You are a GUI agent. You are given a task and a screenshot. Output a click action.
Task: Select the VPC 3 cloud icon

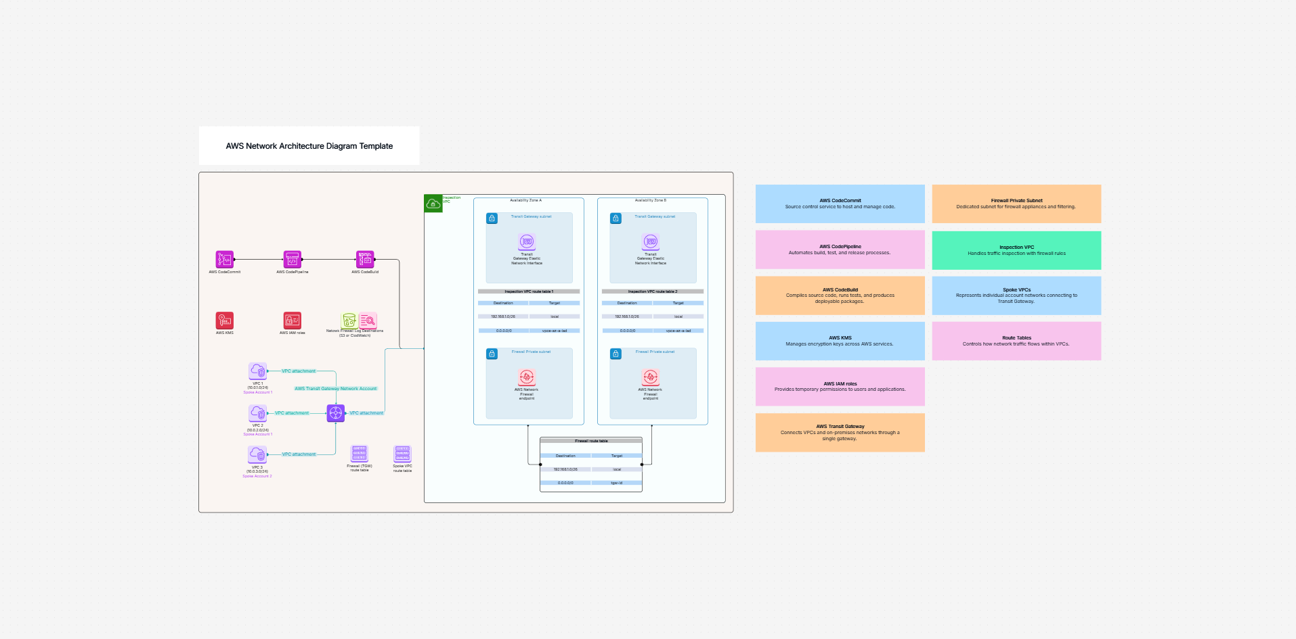[x=258, y=455]
